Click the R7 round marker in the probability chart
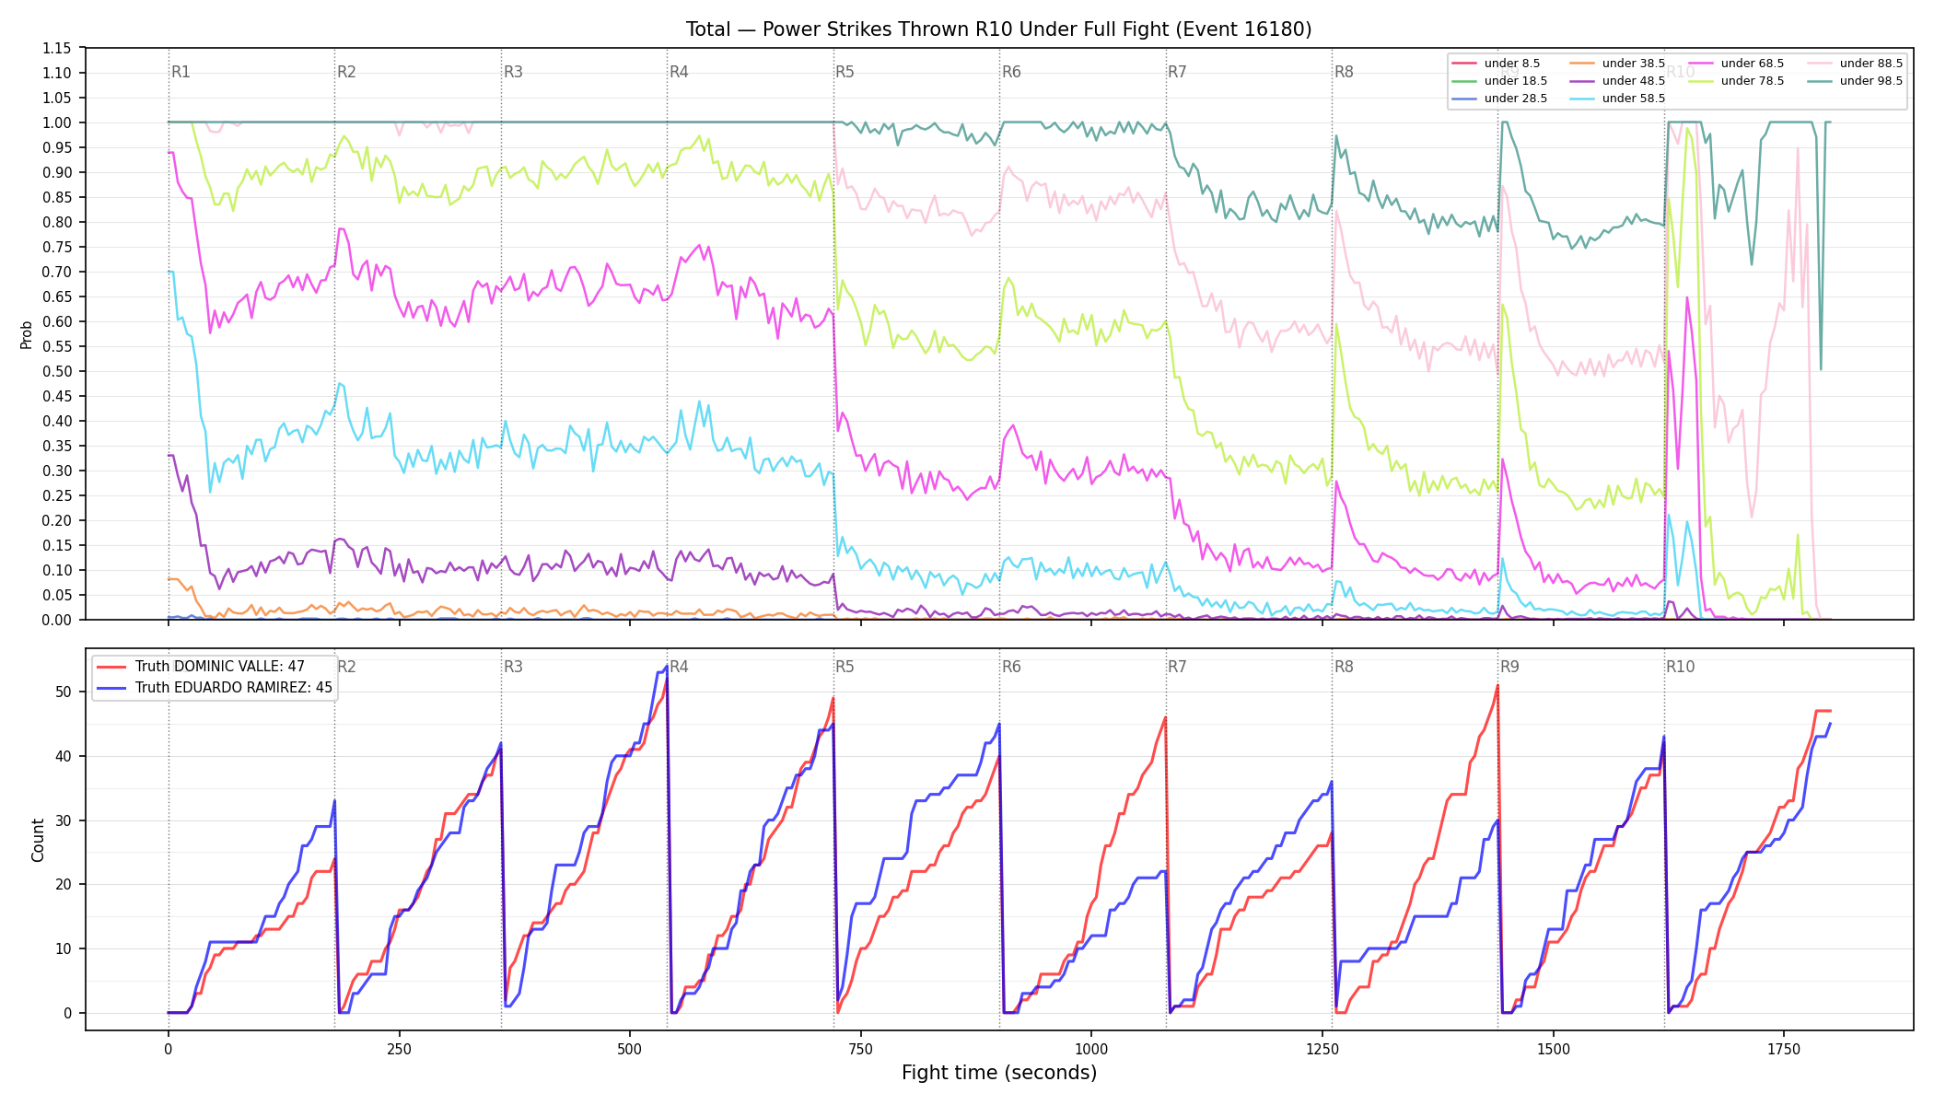Screen dimensions: 1934x1105 1177,72
